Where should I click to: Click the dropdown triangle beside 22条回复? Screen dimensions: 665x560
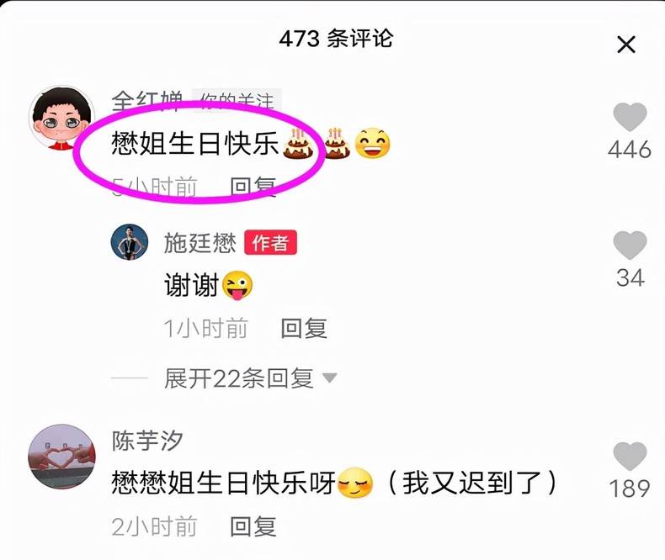point(329,377)
